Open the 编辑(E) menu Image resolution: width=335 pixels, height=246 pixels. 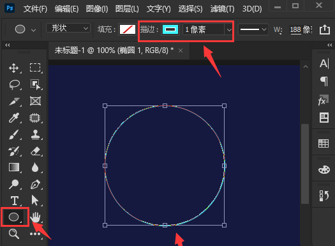point(66,9)
